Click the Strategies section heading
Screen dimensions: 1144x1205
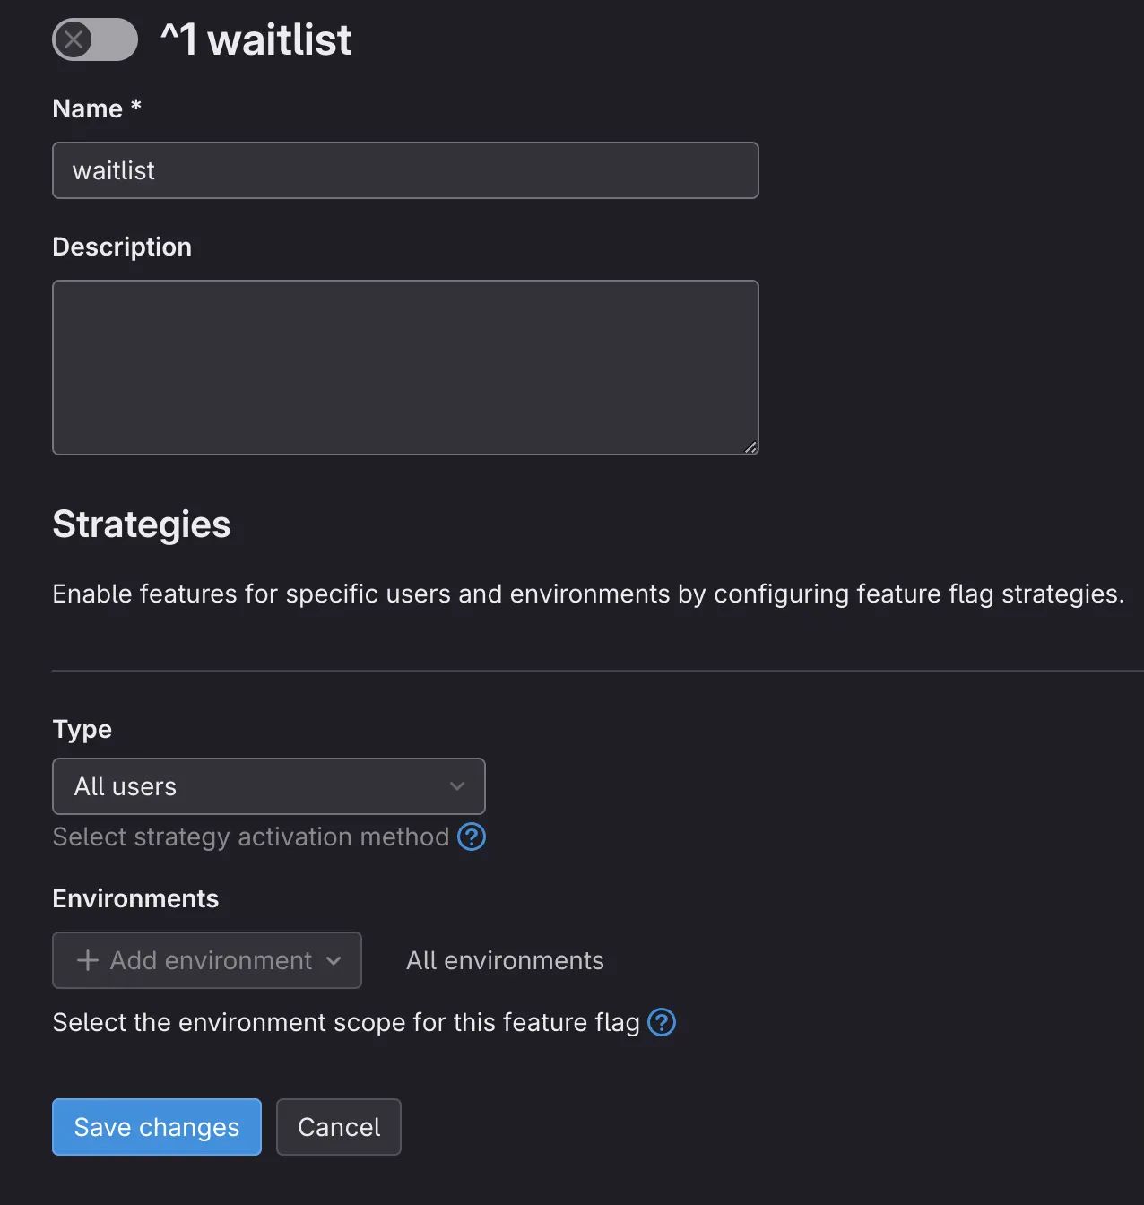click(142, 524)
